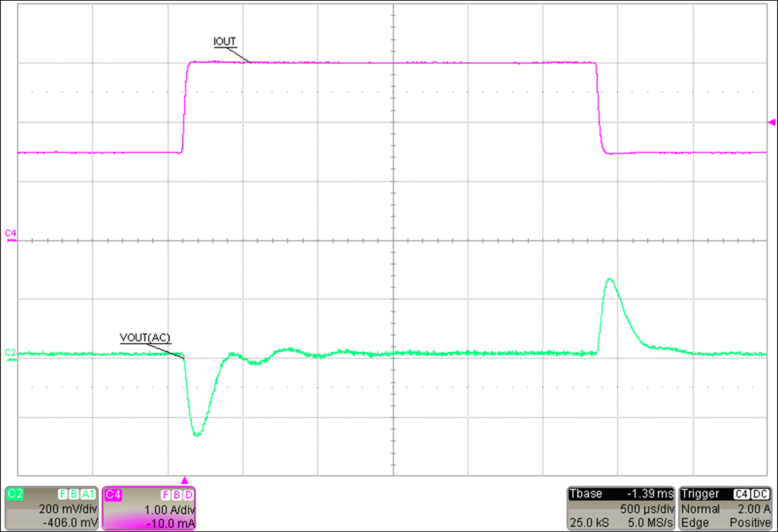Viewport: 778px width, 532px height.
Task: Open the Tbase settings panel
Action: click(588, 493)
